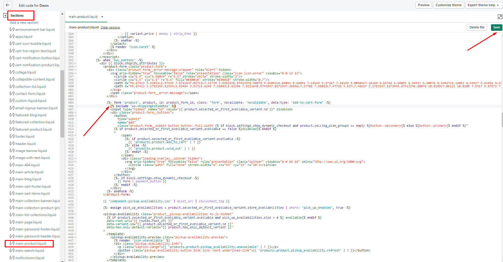The width and height of the screenshot is (503, 262).
Task: Click the unsaved dot on main-product.liquid tab
Action: 102,17
